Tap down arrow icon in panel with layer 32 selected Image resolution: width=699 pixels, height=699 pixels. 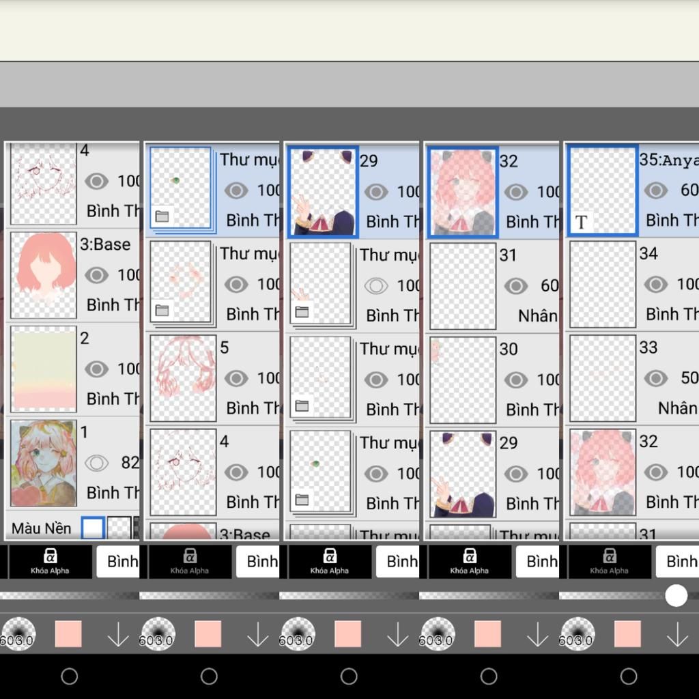(538, 634)
